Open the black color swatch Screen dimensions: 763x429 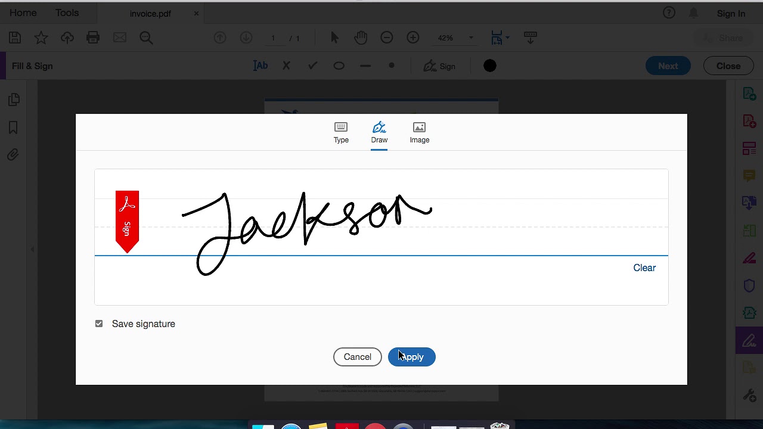pyautogui.click(x=490, y=66)
